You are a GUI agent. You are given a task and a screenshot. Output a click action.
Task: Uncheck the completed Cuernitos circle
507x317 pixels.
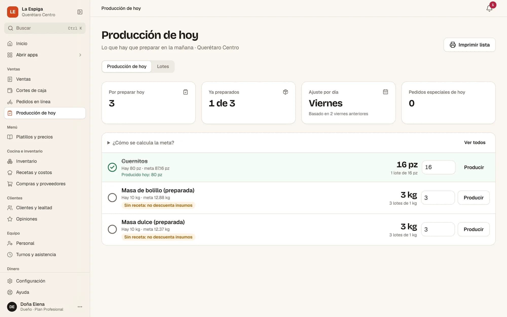112,167
